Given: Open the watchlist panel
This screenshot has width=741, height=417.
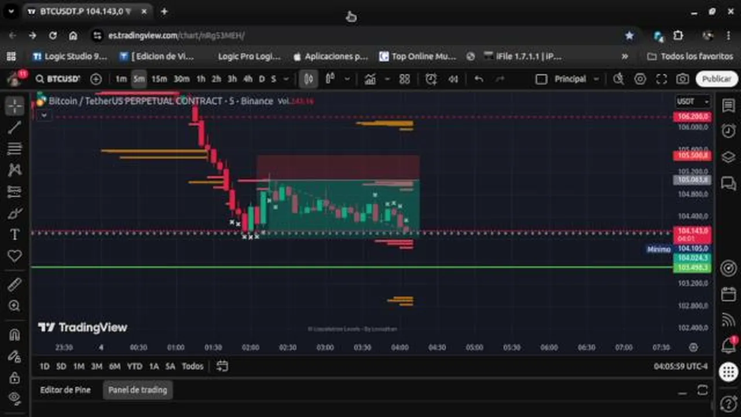Looking at the screenshot, I should [x=728, y=105].
